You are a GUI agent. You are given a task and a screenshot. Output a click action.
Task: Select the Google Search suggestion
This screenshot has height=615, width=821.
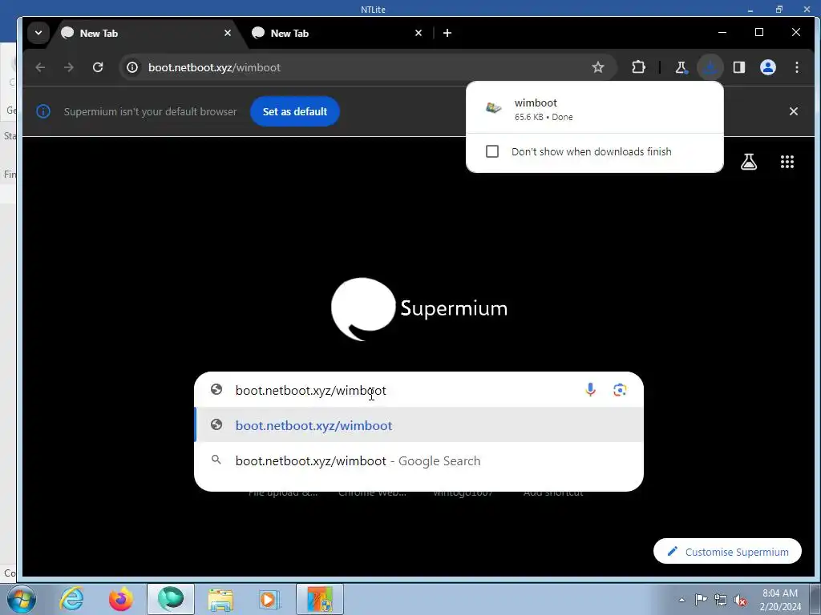point(419,460)
